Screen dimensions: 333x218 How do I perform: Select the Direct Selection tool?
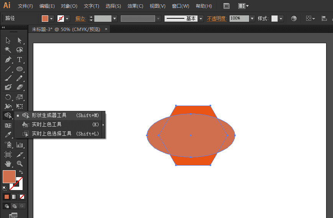[20, 40]
